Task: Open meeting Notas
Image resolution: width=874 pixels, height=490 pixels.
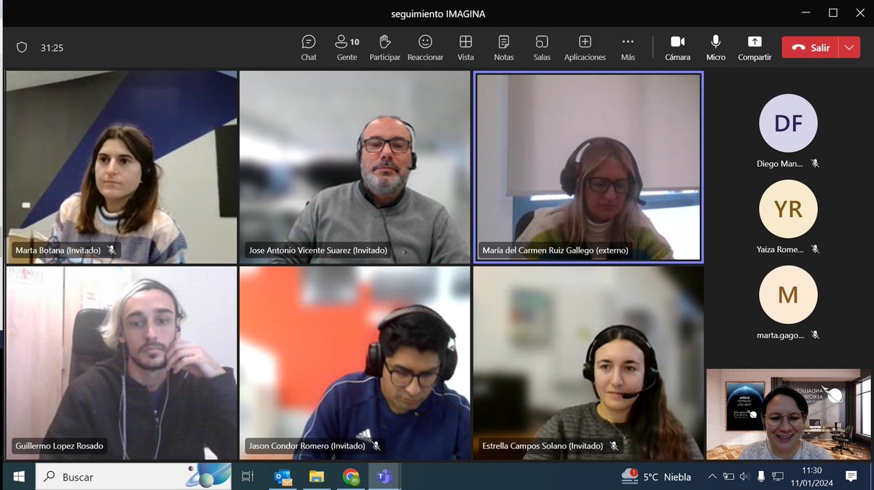Action: pyautogui.click(x=503, y=48)
